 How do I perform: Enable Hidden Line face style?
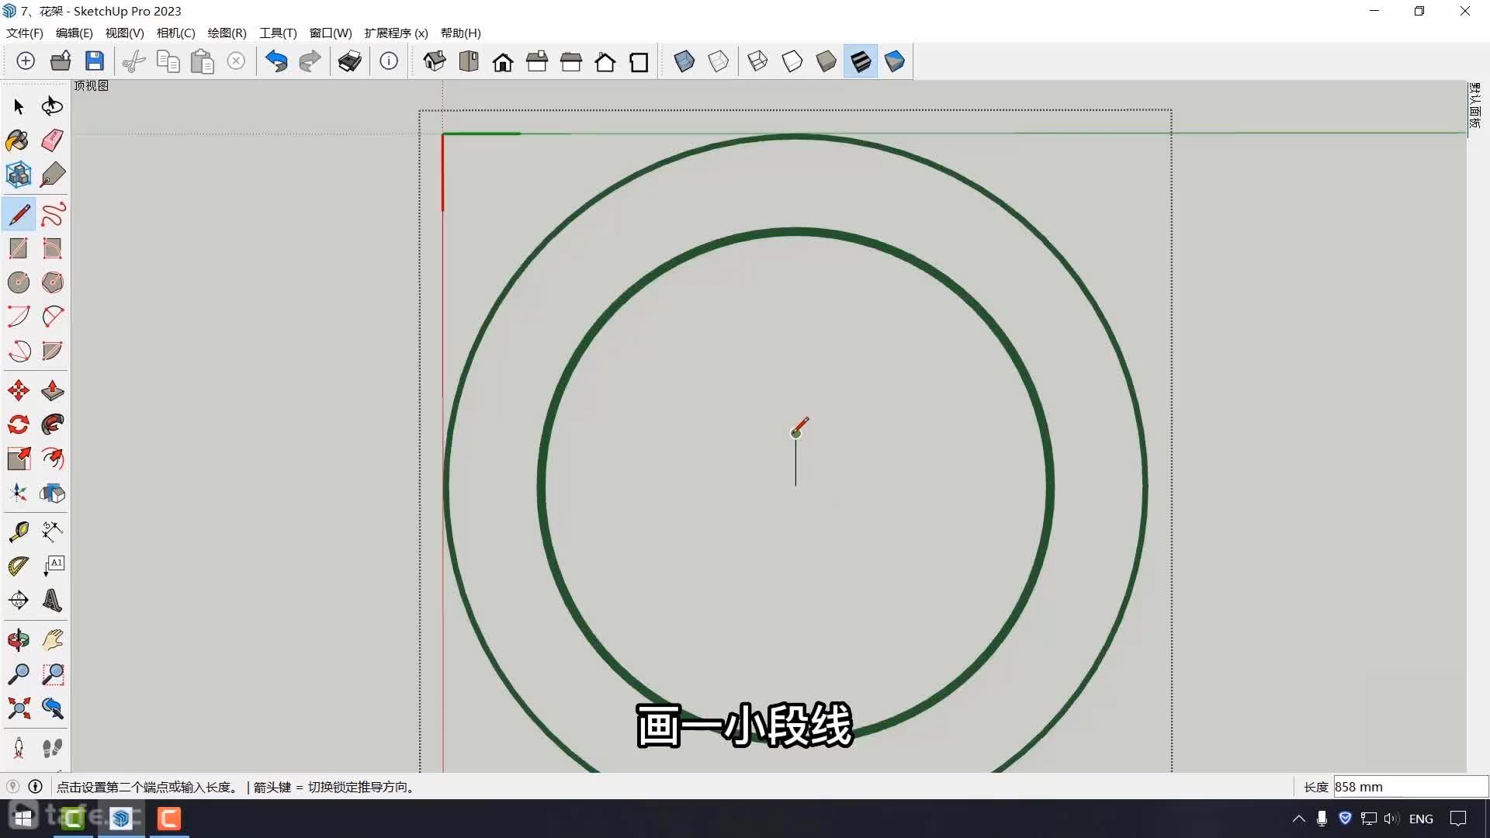pyautogui.click(x=792, y=61)
